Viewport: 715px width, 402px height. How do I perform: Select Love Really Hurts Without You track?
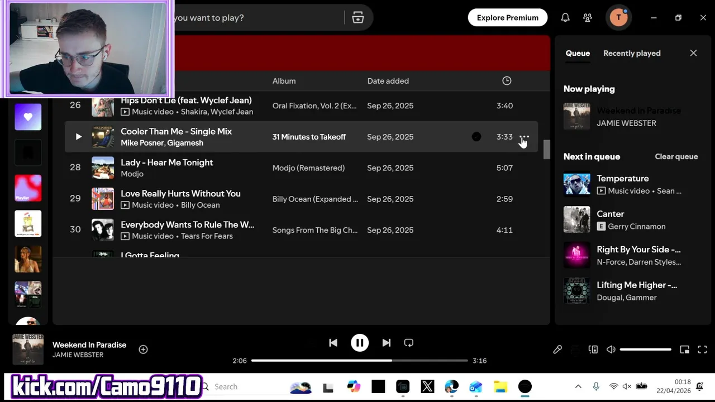pos(301,199)
